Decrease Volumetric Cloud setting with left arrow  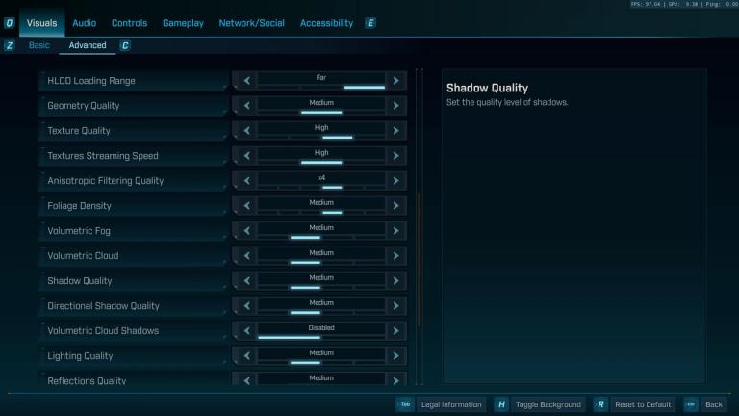[x=247, y=255]
